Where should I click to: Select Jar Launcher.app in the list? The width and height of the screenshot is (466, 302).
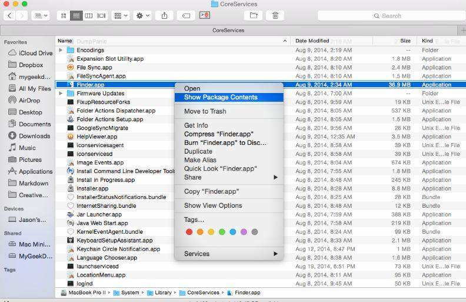pyautogui.click(x=99, y=214)
